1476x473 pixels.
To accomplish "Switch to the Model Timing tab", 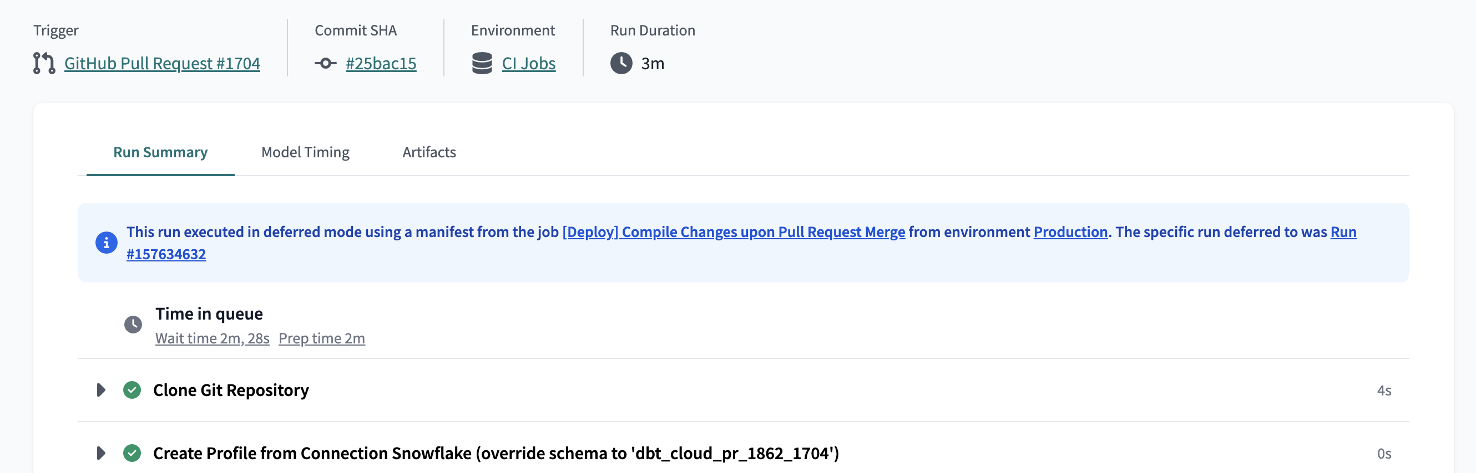I will [x=305, y=152].
